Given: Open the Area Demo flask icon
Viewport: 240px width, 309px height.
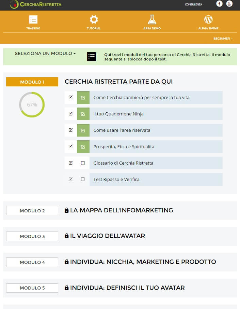Looking at the screenshot, I should [152, 19].
